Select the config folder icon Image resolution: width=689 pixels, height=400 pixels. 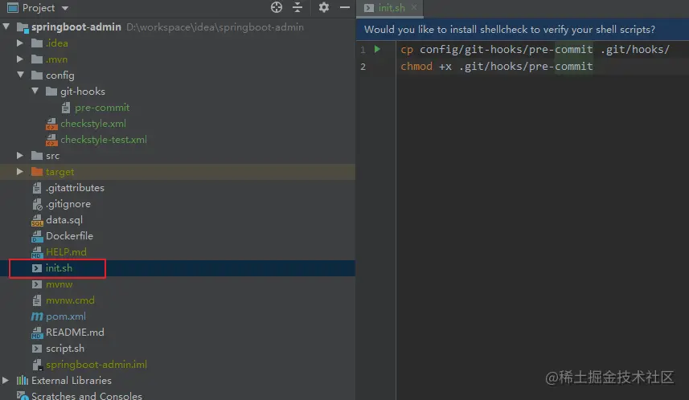[x=37, y=75]
